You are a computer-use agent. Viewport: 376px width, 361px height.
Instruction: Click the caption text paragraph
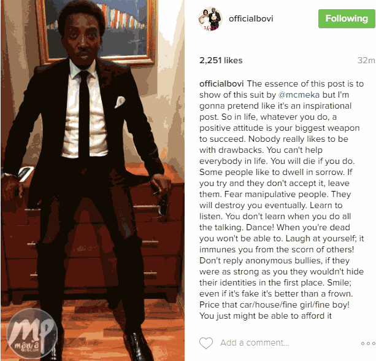click(x=282, y=200)
